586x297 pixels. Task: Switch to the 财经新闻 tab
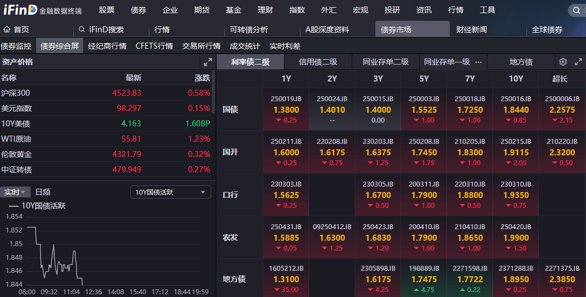(x=471, y=30)
